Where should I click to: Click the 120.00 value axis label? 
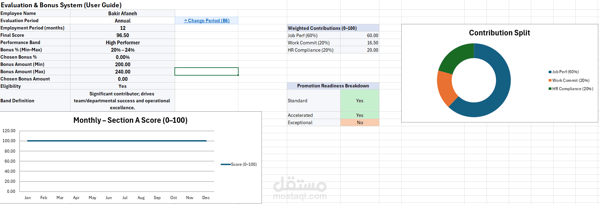[9, 131]
